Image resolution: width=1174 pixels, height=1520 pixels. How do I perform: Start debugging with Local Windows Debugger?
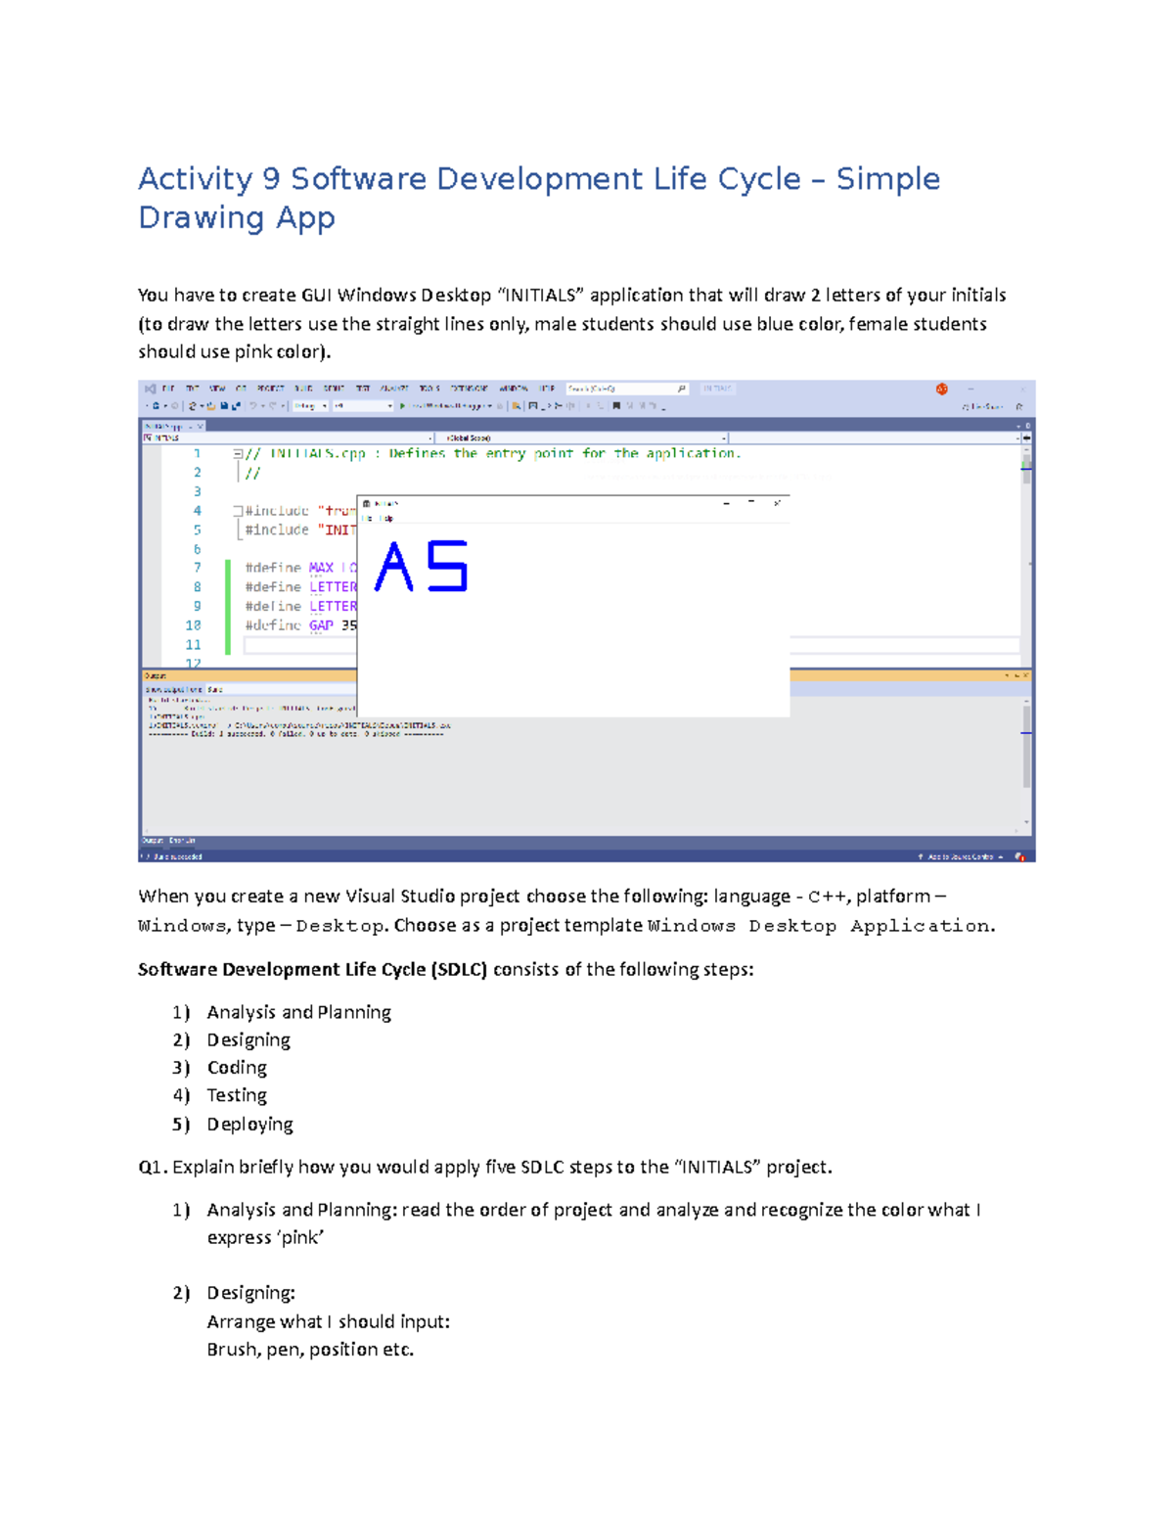(x=435, y=406)
